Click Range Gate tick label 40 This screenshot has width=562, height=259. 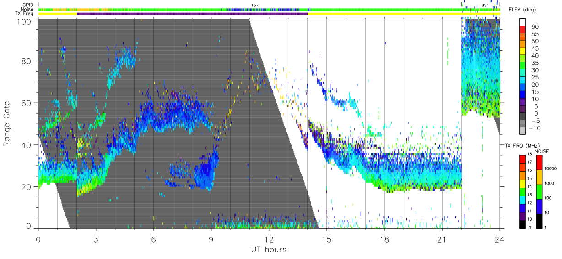[x=27, y=145]
